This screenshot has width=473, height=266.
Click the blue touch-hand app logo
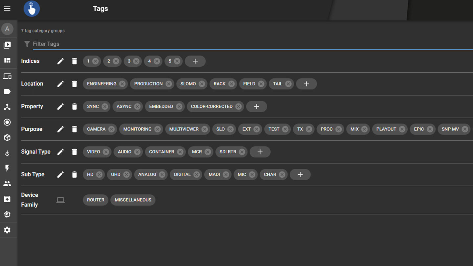point(32,9)
